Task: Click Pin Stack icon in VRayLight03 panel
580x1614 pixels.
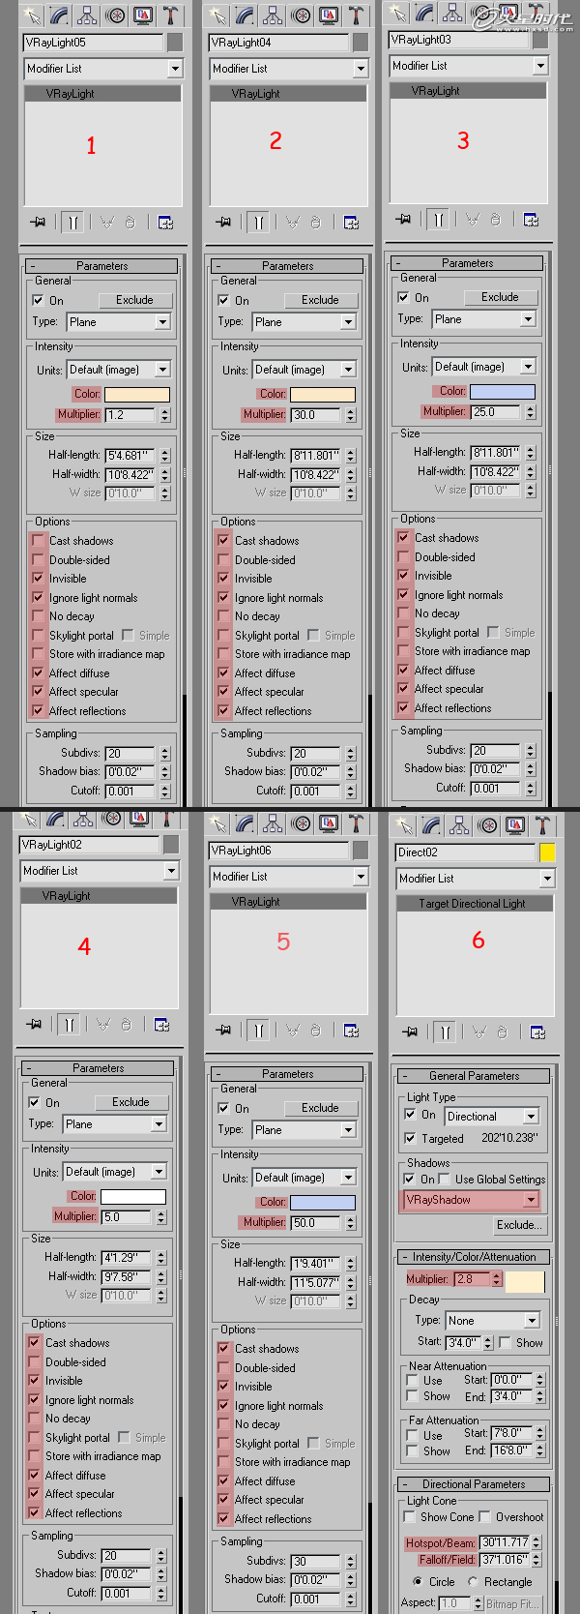Action: [x=403, y=220]
